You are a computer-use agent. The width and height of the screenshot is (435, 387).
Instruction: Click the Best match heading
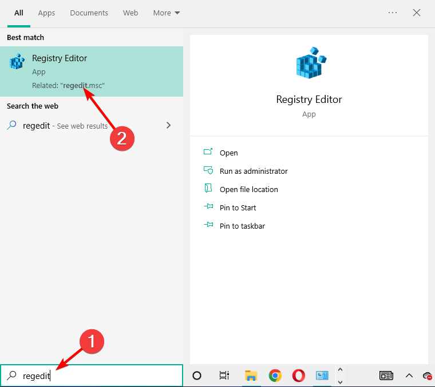(26, 37)
